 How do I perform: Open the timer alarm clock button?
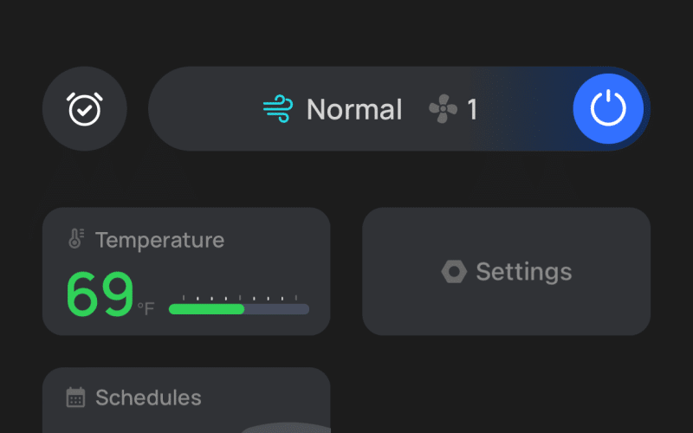84,109
